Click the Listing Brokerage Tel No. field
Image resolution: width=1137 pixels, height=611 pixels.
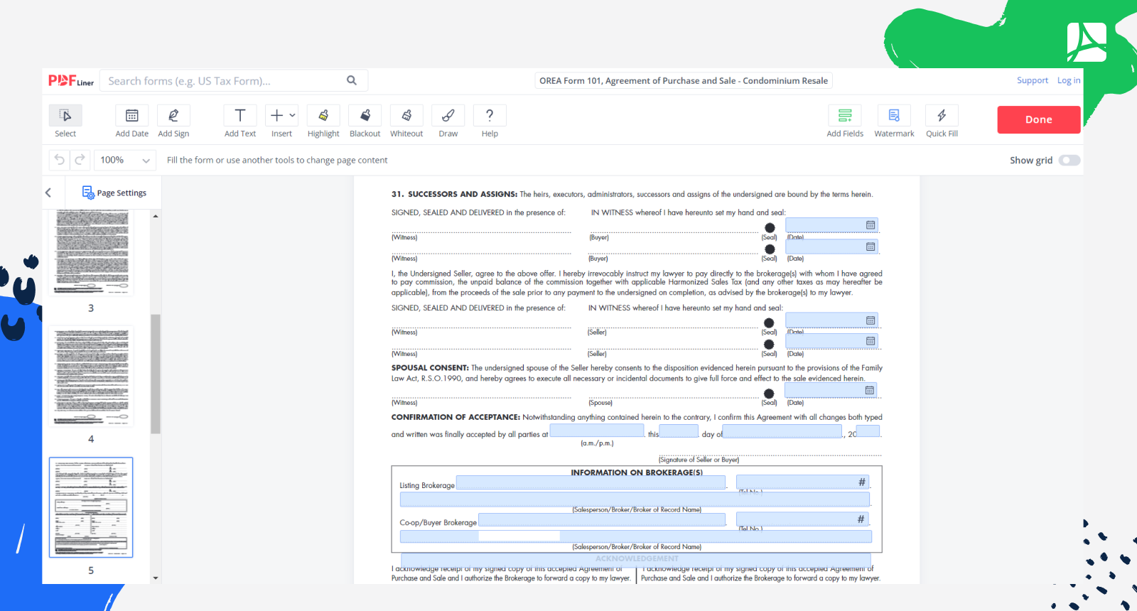click(802, 482)
